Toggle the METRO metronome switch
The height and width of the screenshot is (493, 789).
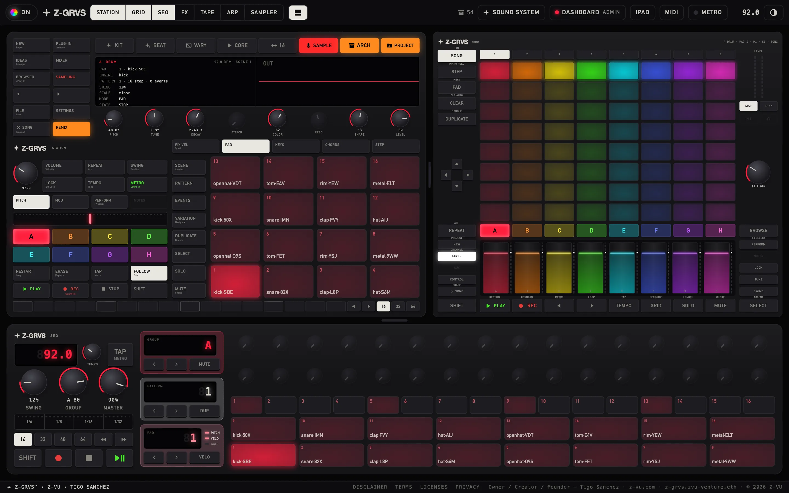(707, 12)
